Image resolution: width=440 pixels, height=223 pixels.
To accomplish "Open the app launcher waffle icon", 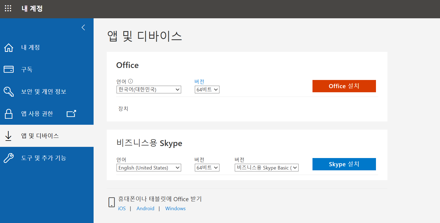I will pyautogui.click(x=8, y=8).
